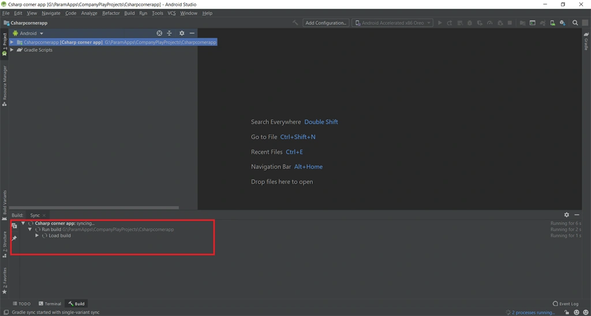Open the Tools menu
The image size is (591, 316).
coord(157,13)
